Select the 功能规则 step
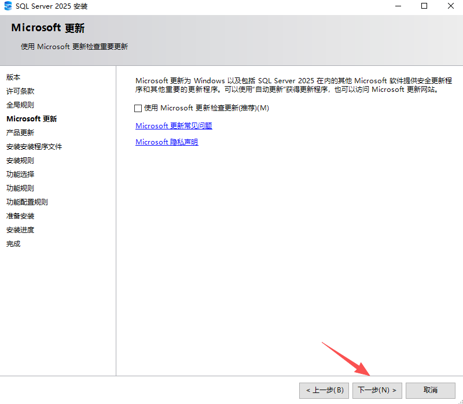This screenshot has height=404, width=463. pos(19,188)
